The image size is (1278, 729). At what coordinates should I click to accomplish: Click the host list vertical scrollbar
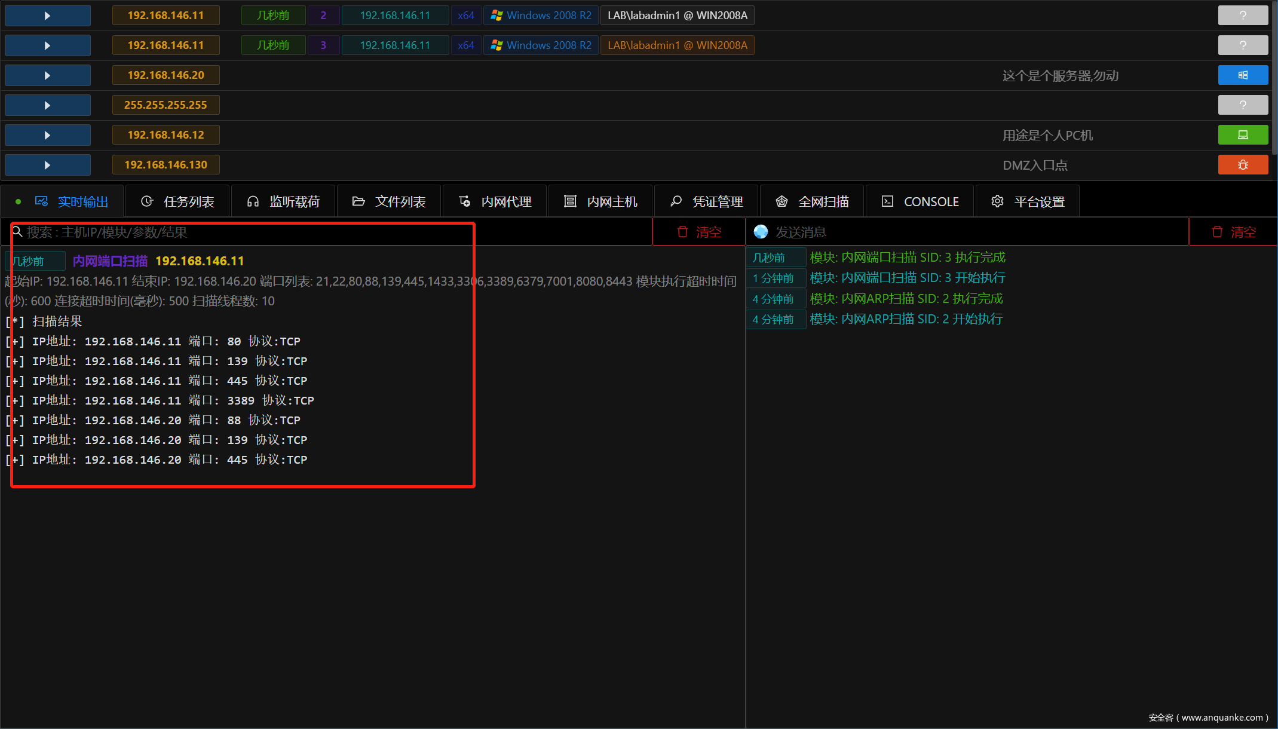point(1274,78)
